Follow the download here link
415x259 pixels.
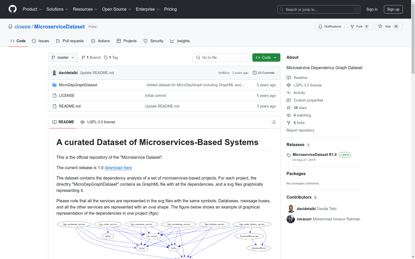tap(118, 168)
